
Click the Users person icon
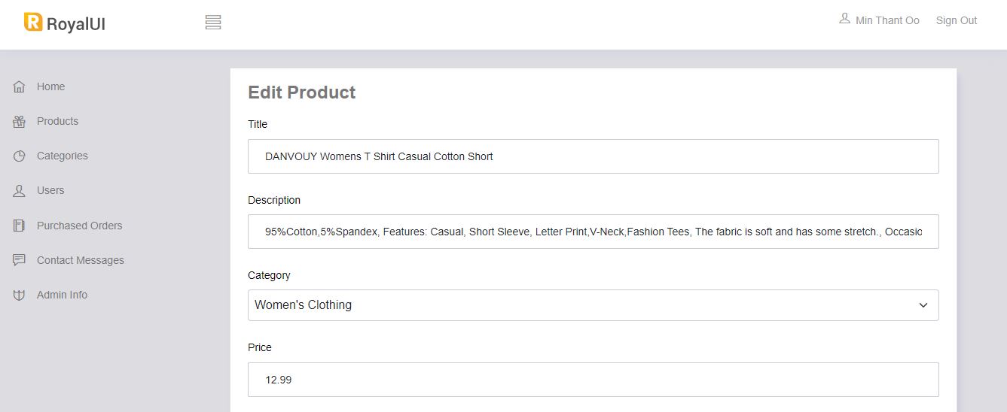coord(20,191)
